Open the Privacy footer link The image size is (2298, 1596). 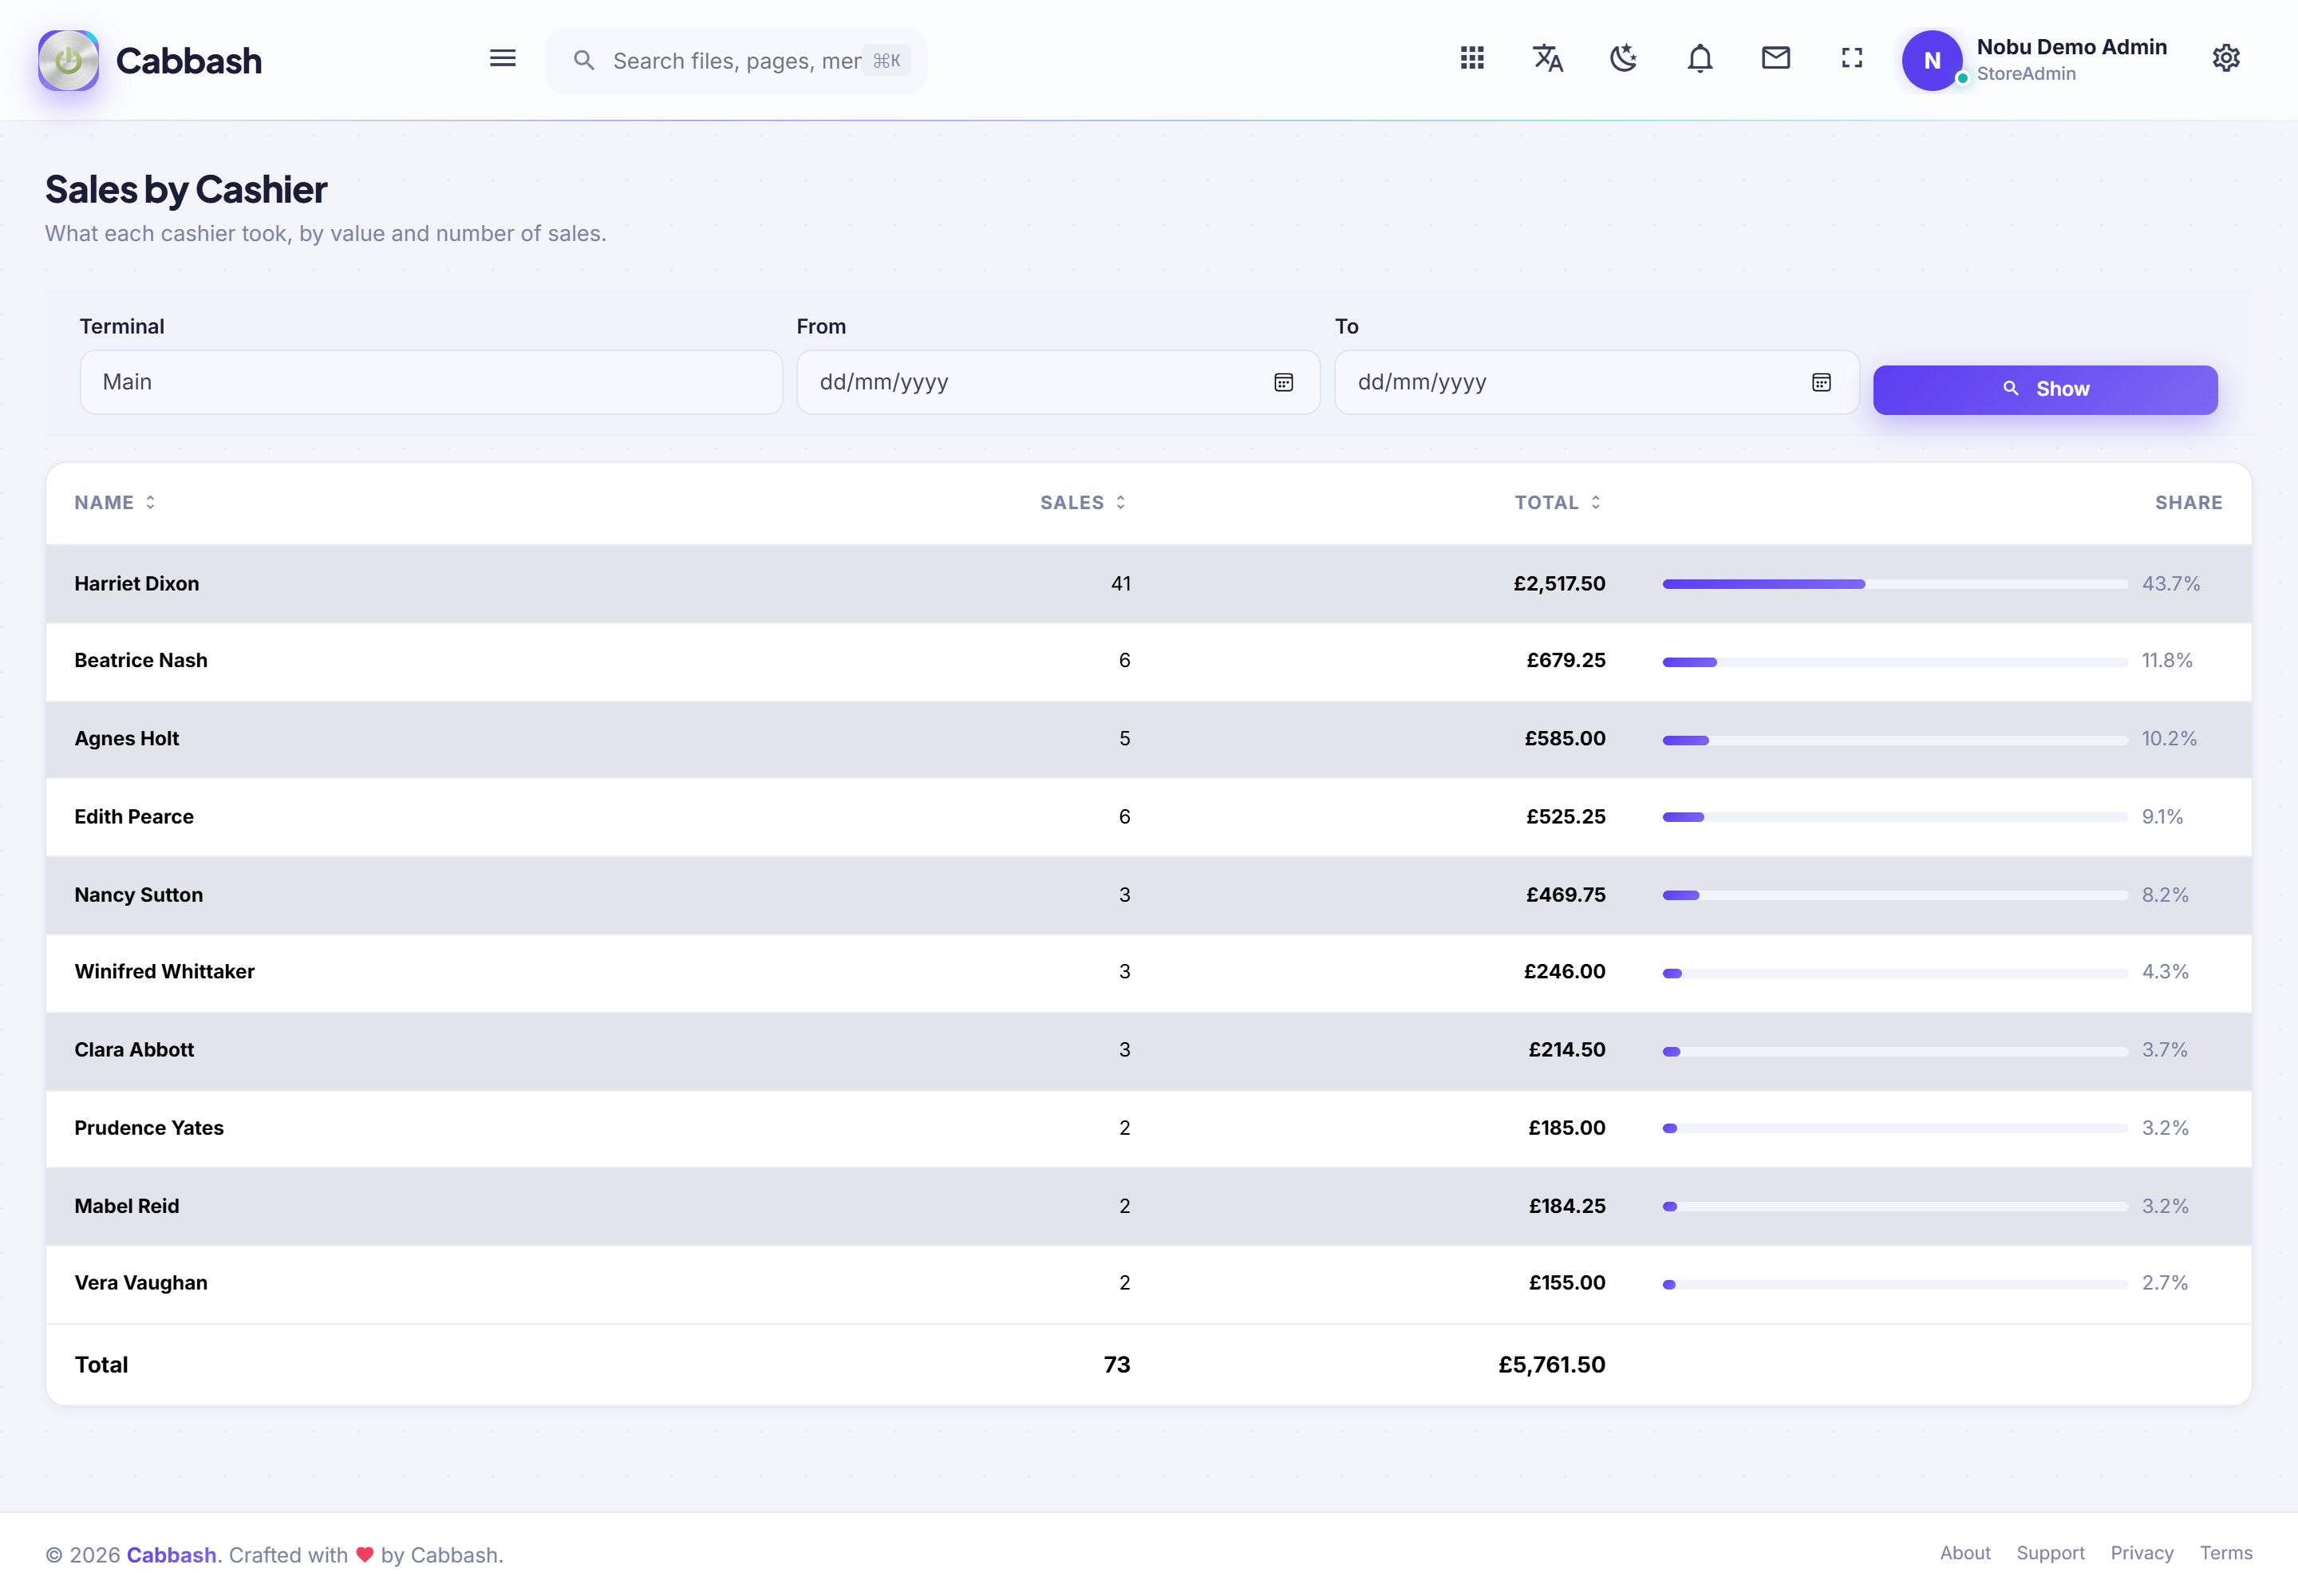tap(2142, 1553)
